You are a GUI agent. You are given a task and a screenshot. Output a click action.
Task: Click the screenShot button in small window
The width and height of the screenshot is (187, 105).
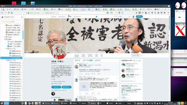coord(179,72)
